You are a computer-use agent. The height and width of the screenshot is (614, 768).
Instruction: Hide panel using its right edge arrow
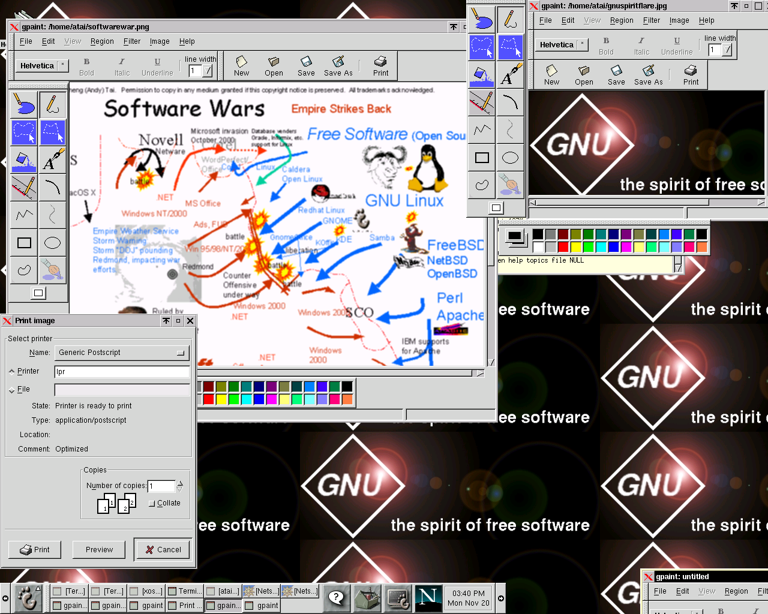click(x=500, y=598)
